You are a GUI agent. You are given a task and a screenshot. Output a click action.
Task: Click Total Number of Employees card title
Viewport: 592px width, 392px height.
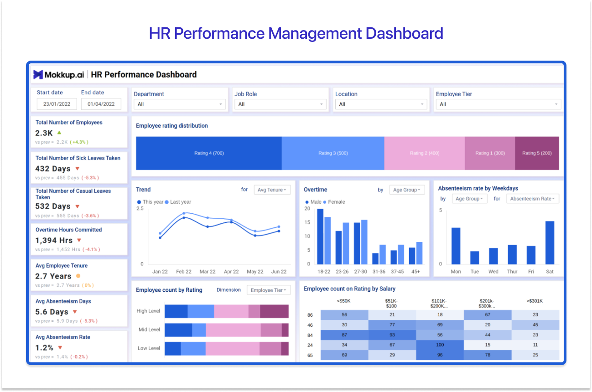[x=69, y=123]
